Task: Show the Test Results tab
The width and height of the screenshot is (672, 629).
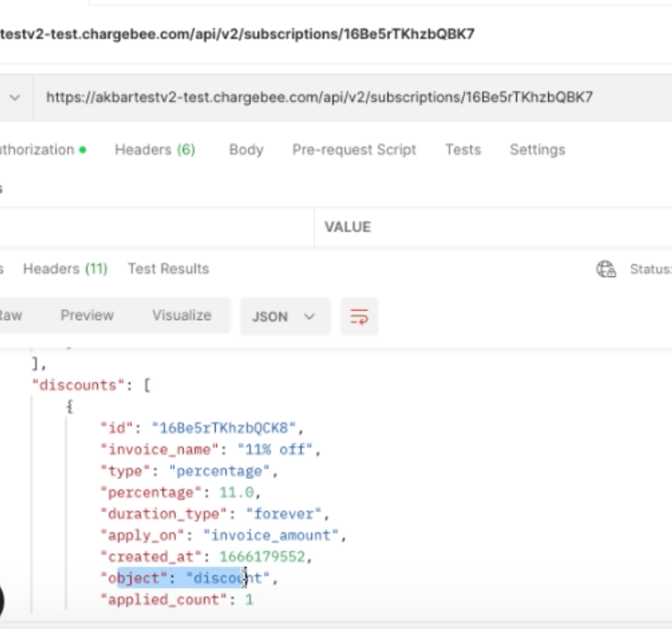Action: (x=168, y=269)
